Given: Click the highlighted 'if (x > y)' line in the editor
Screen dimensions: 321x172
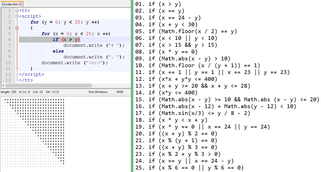Looking at the screenshot, I should (66, 39).
